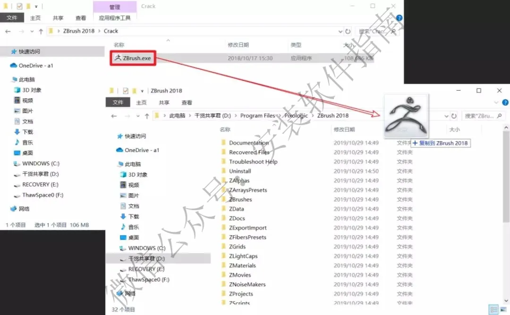Select Uninstall folder

tap(240, 171)
